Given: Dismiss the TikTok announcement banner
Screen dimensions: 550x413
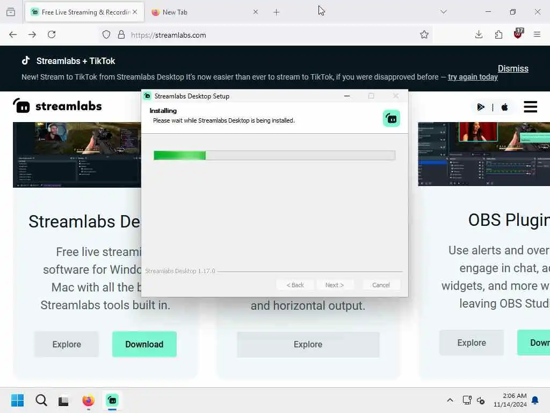Looking at the screenshot, I should (513, 68).
